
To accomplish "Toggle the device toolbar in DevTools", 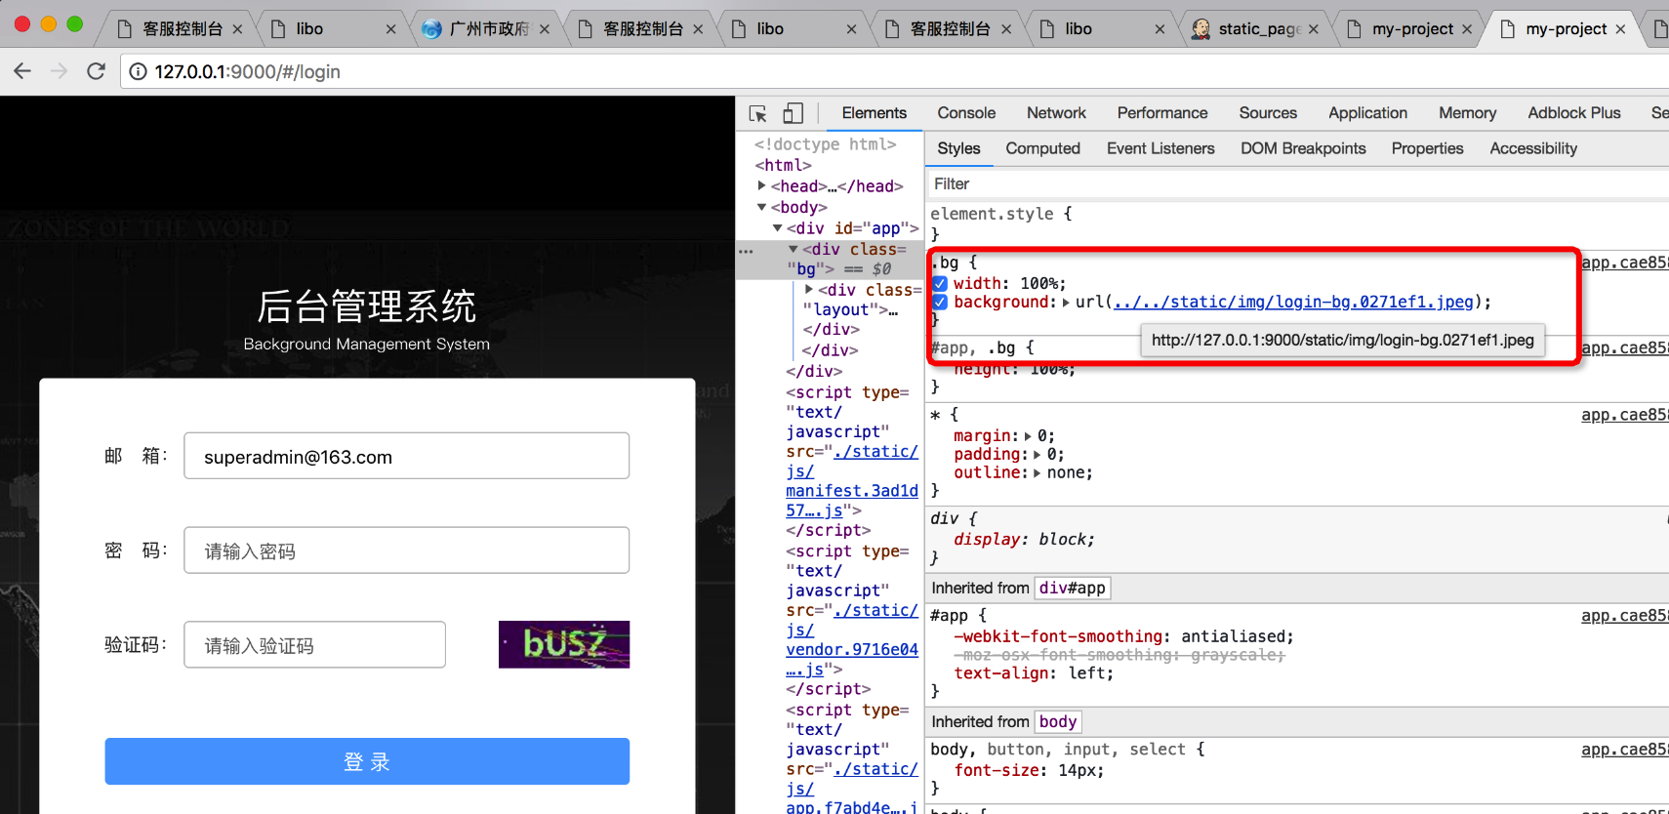I will (793, 113).
